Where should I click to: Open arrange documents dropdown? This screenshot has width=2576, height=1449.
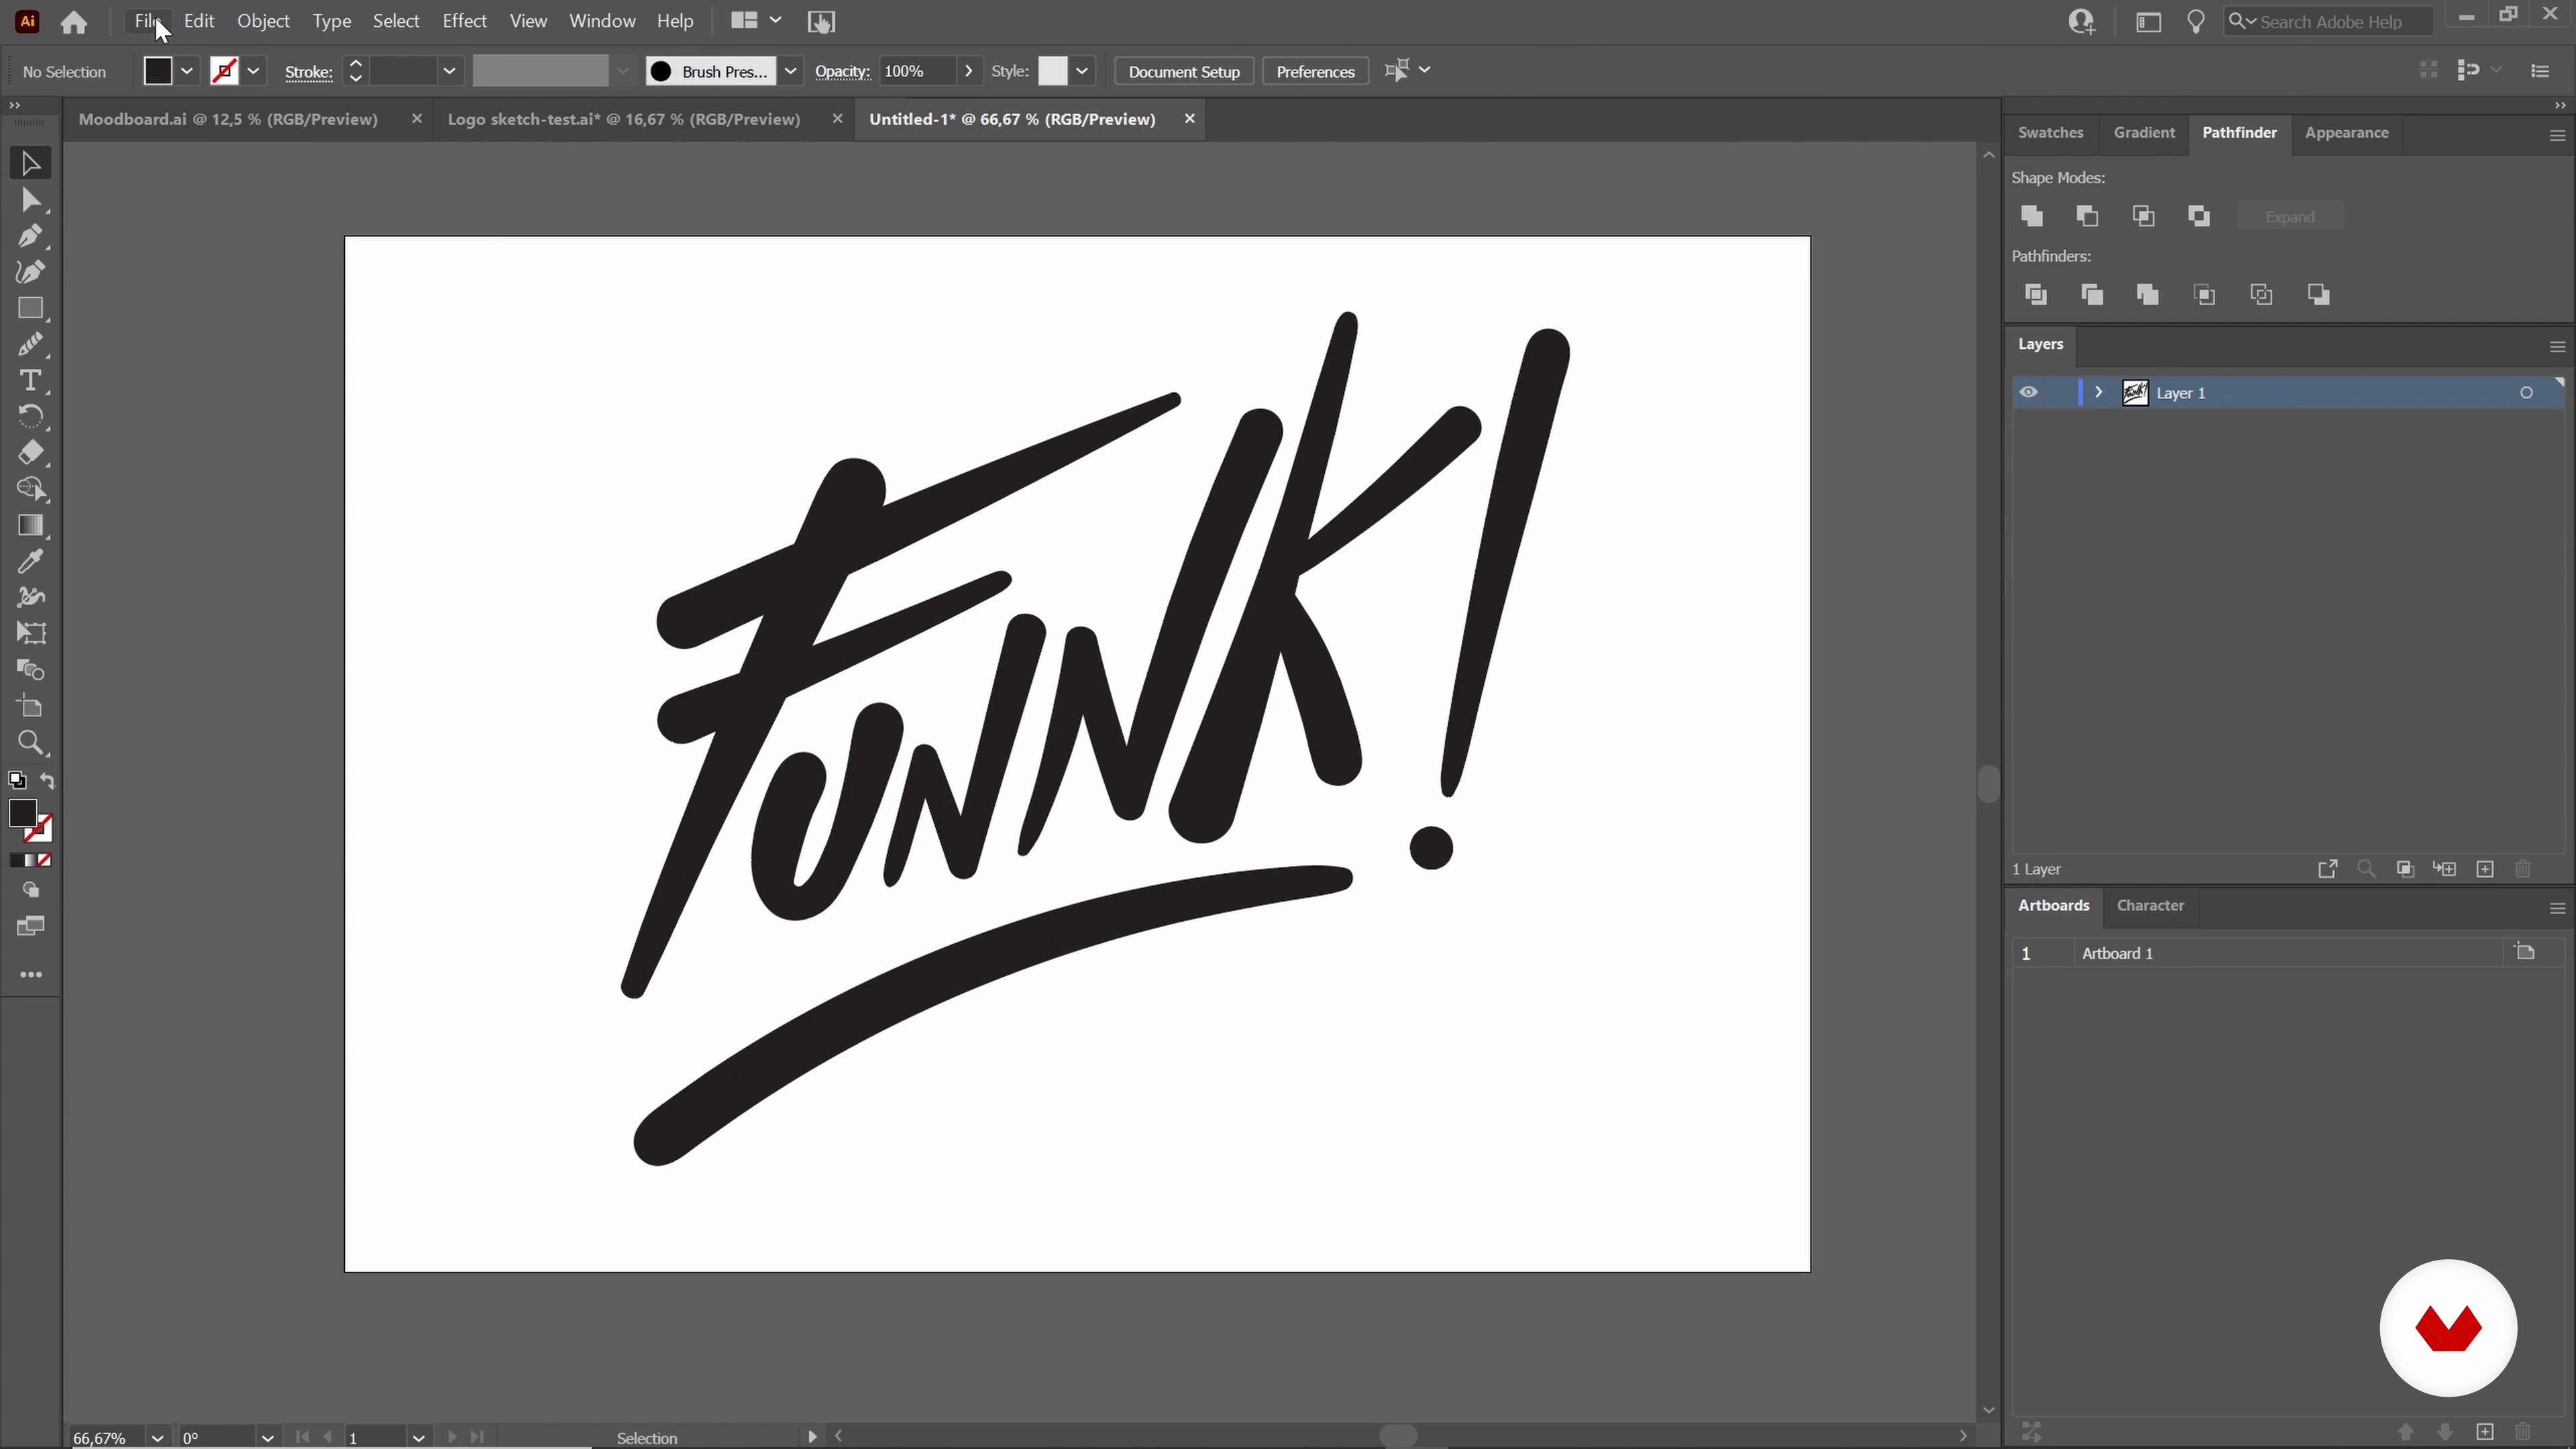click(756, 21)
